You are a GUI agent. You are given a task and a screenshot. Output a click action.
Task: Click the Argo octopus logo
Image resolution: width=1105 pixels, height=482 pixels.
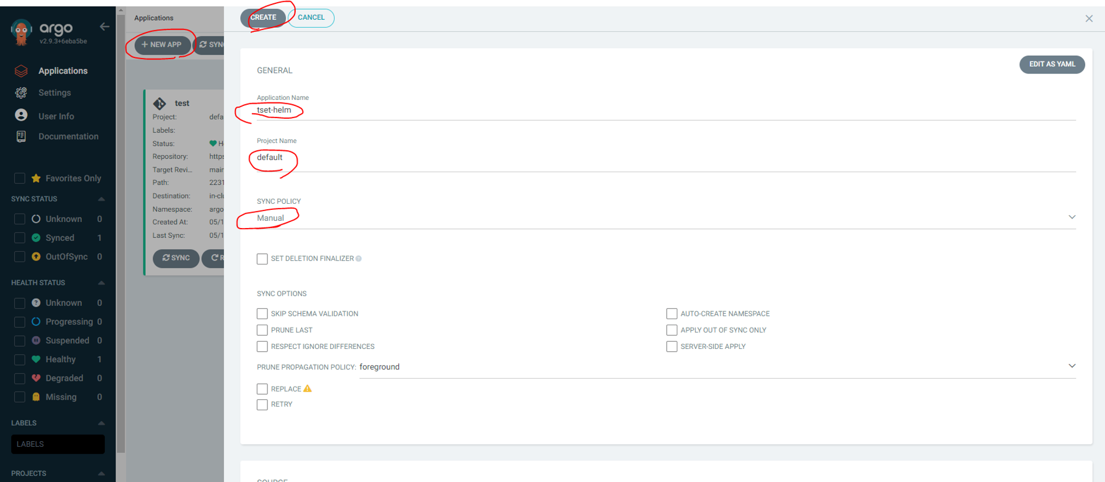coord(21,32)
